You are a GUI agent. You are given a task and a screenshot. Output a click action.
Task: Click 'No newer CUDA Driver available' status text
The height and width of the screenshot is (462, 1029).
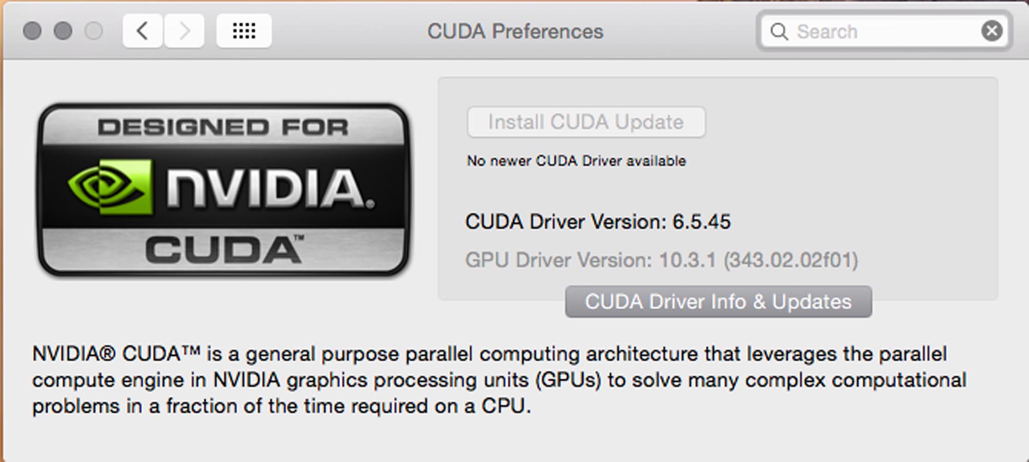tap(576, 161)
